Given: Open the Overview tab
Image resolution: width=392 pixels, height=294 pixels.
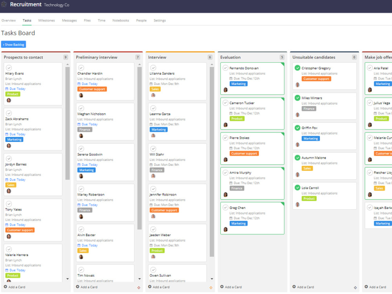Looking at the screenshot, I should point(9,20).
